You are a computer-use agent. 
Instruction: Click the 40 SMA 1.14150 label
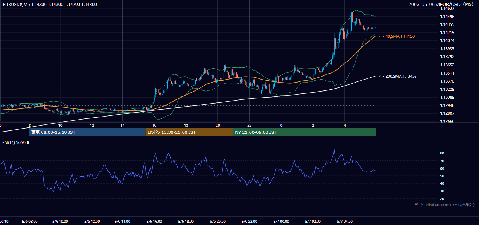[x=397, y=36]
